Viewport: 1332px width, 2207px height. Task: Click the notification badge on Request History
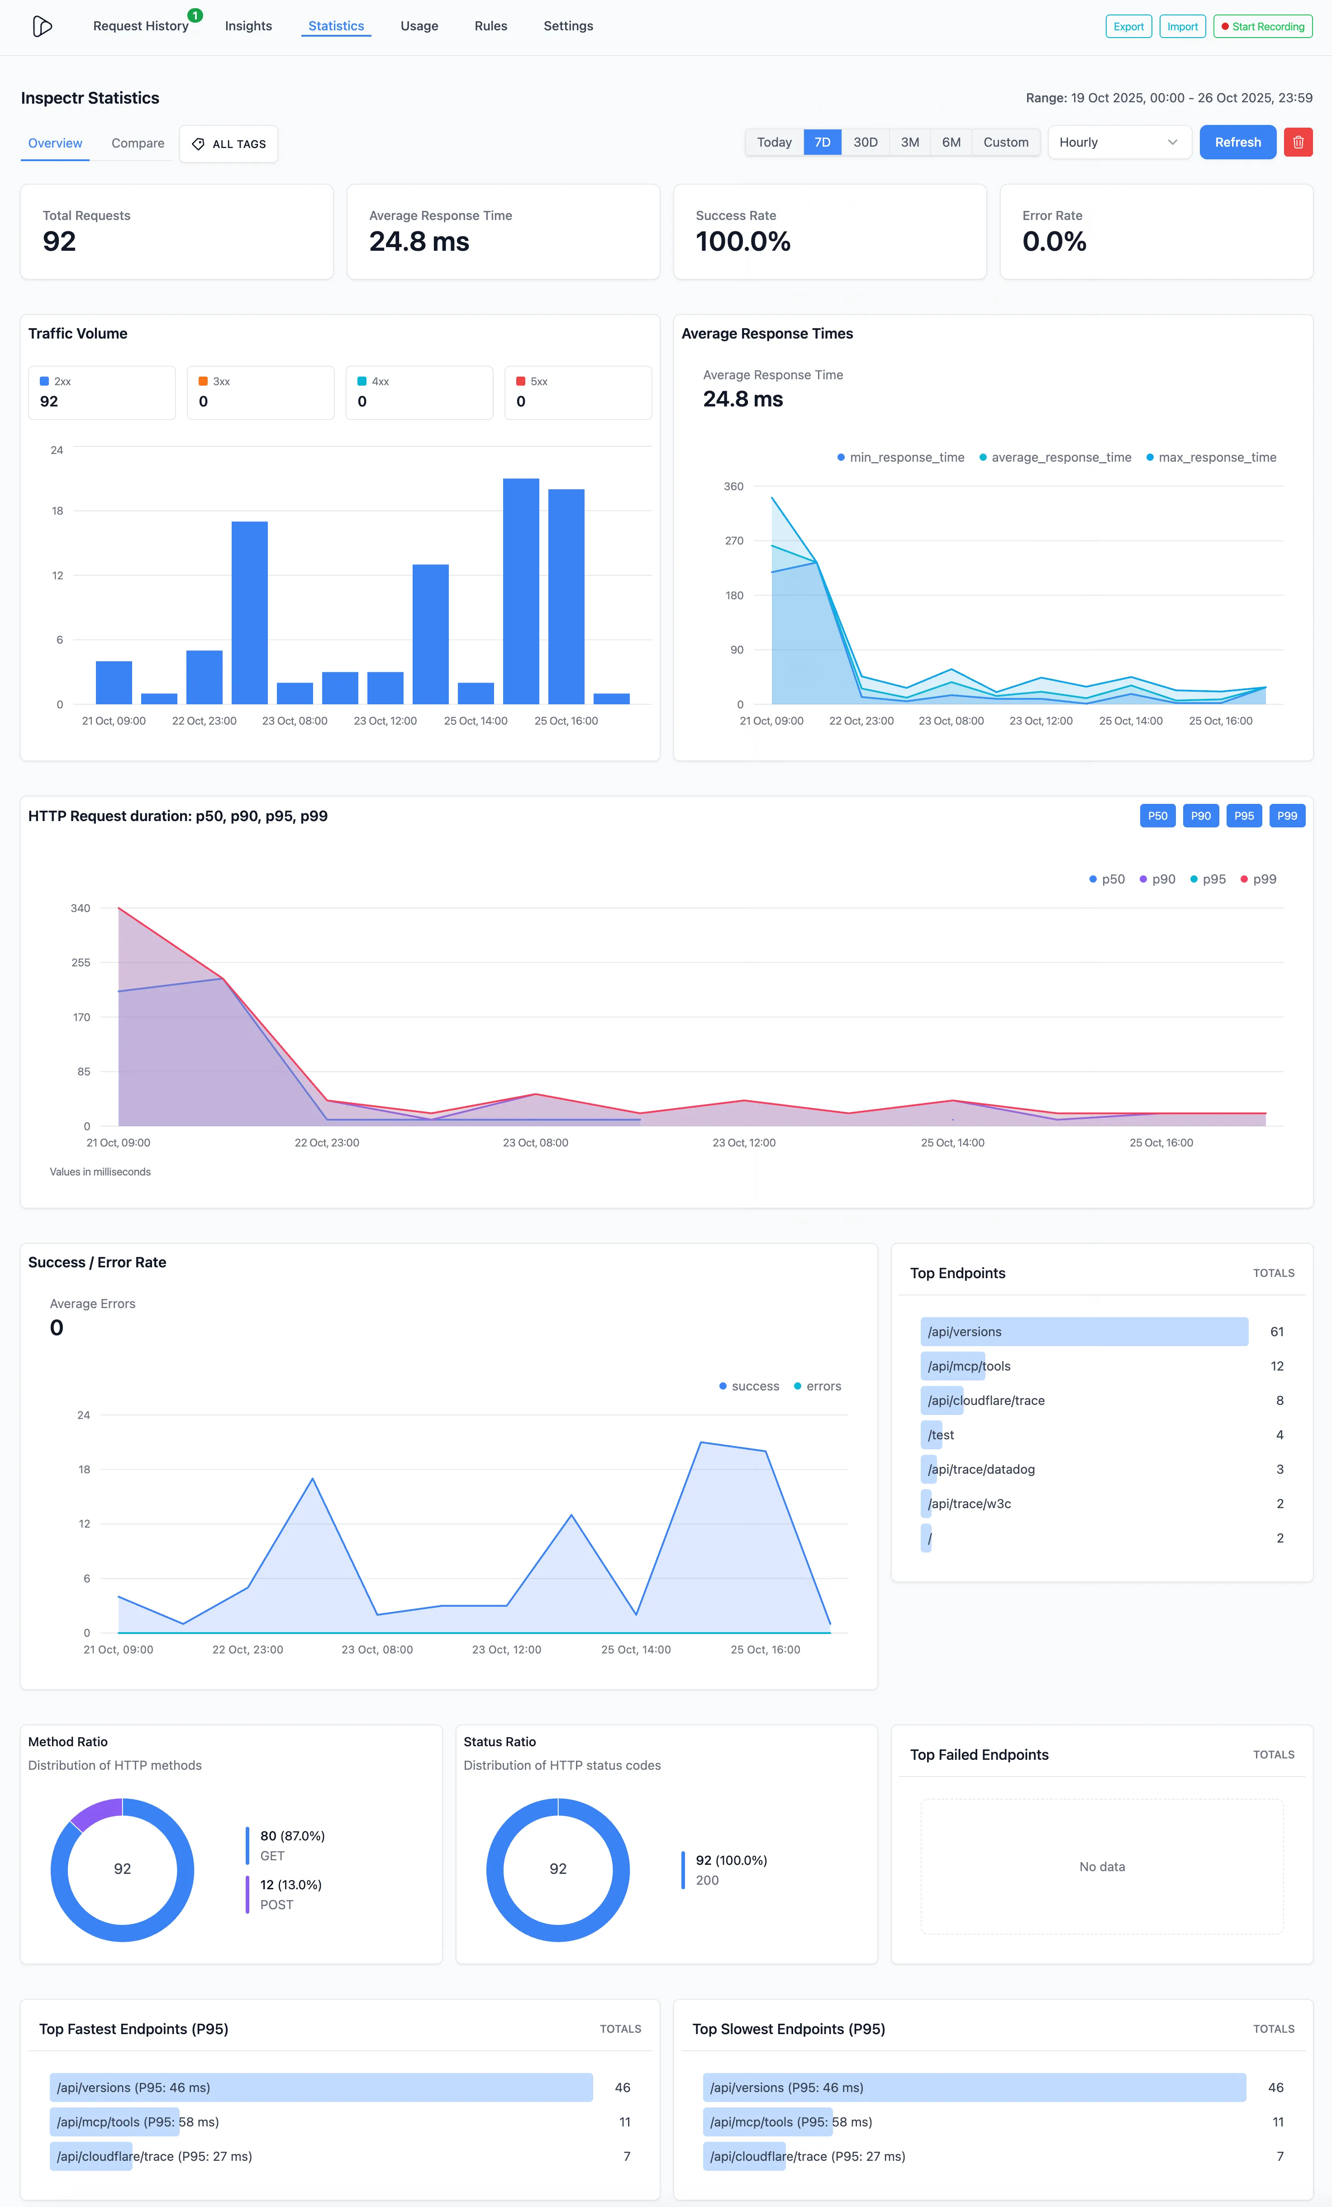click(x=194, y=14)
